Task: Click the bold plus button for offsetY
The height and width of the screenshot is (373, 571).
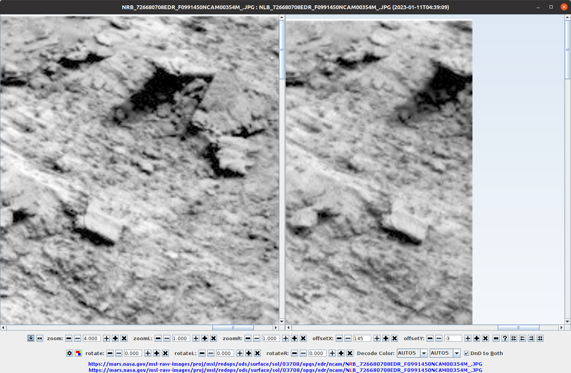Action: coord(477,338)
